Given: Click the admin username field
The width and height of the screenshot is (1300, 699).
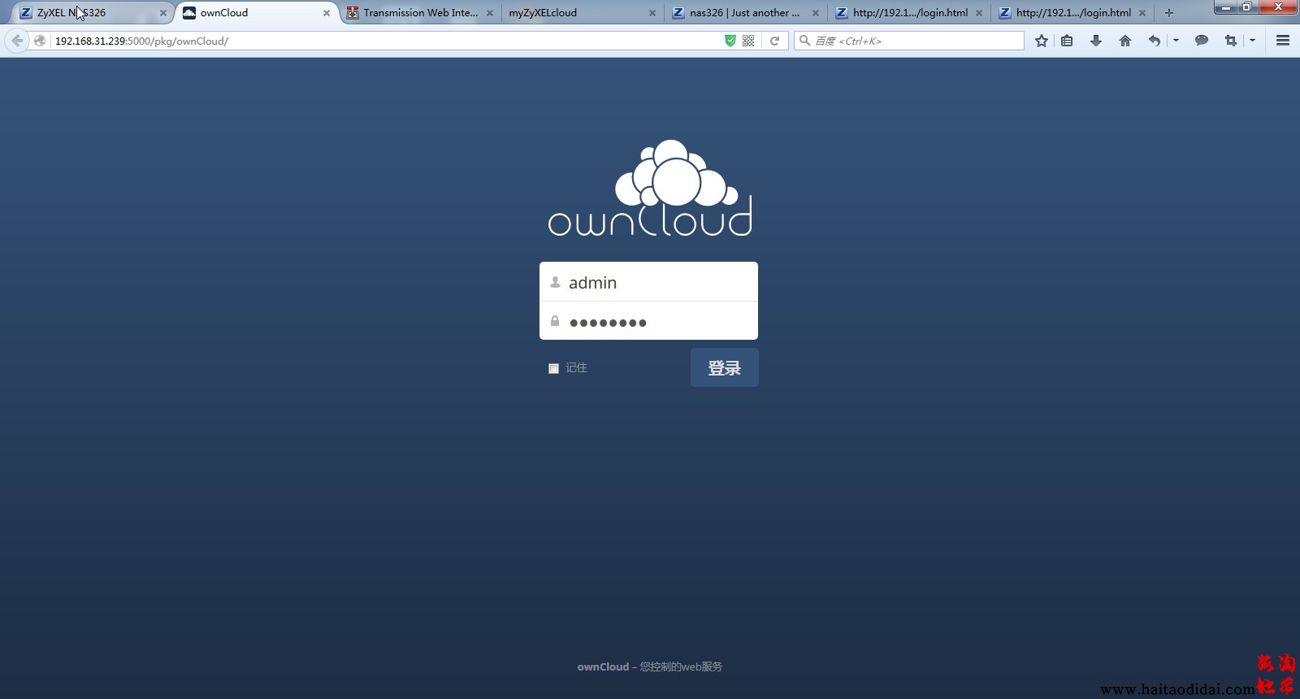Looking at the screenshot, I should click(658, 283).
